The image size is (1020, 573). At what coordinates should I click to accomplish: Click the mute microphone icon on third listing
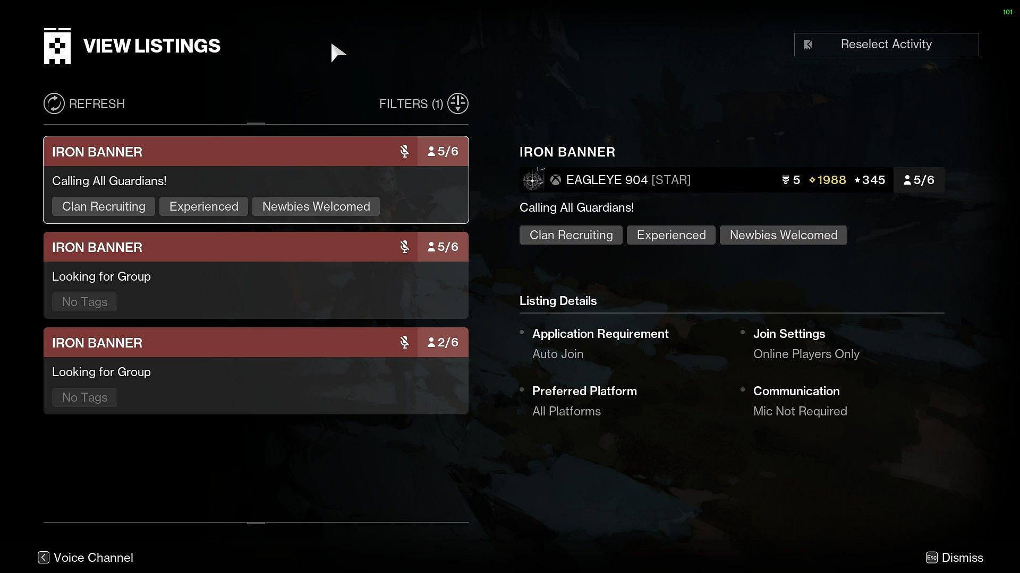[404, 342]
